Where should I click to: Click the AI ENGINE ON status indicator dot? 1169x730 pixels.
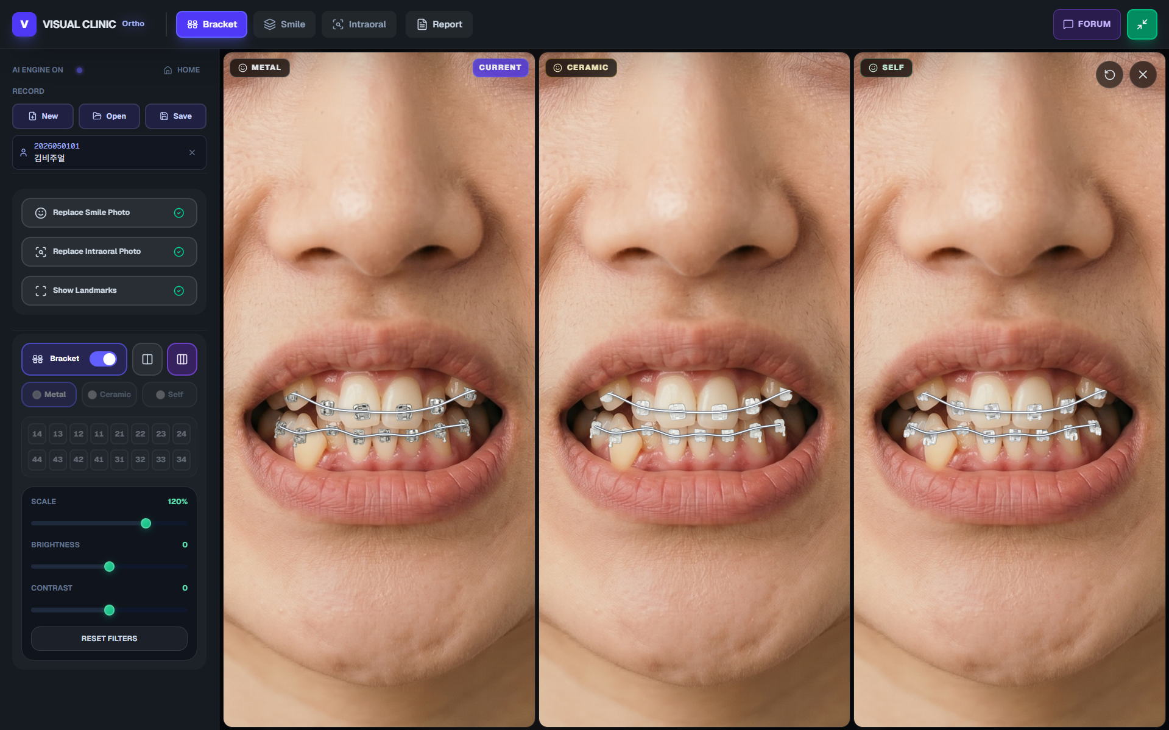pyautogui.click(x=79, y=70)
